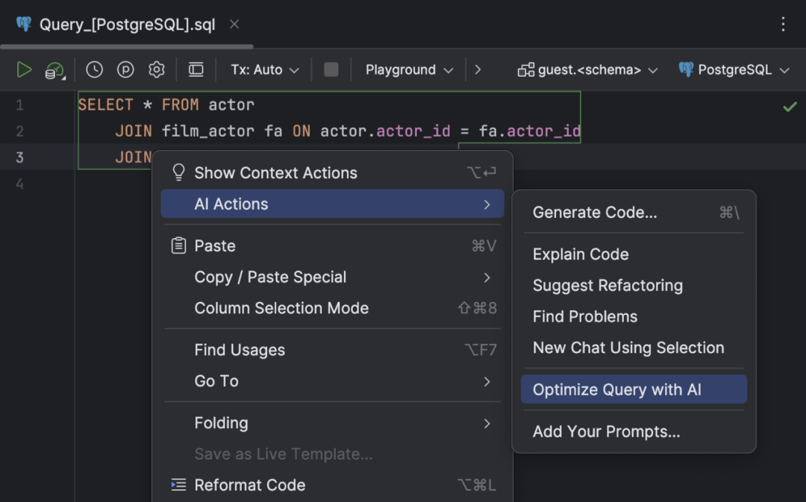
Task: Close the Query_[PostgreSQL].sql tab
Action: tap(234, 25)
